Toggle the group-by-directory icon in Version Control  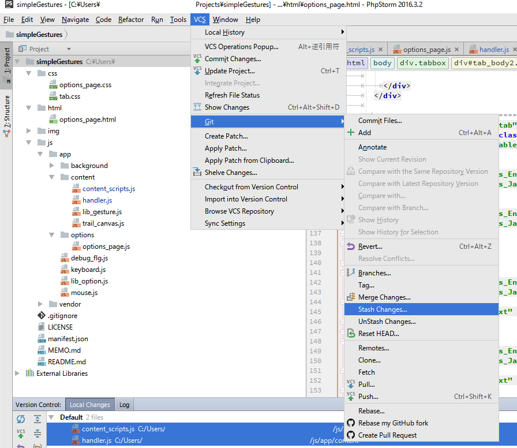(37, 446)
